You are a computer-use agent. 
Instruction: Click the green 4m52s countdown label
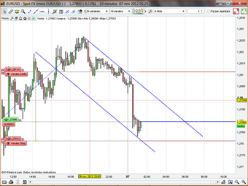(x=241, y=126)
